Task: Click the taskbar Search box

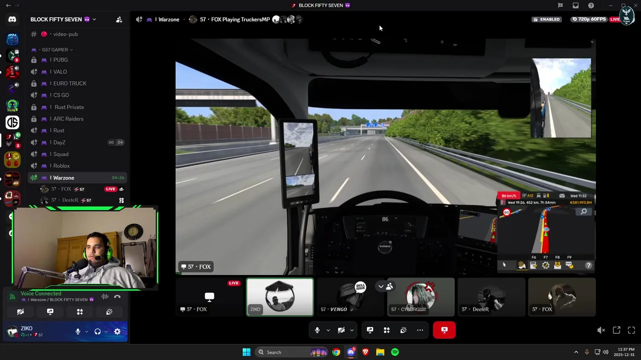Action: 292,352
